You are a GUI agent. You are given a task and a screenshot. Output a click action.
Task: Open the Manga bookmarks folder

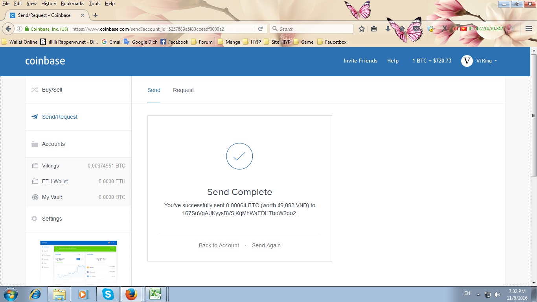pos(229,42)
